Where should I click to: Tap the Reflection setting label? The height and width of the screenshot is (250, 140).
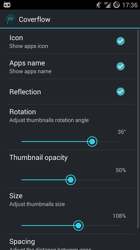pos(25,92)
